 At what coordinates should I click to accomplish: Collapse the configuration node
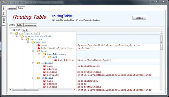[x=11, y=33]
